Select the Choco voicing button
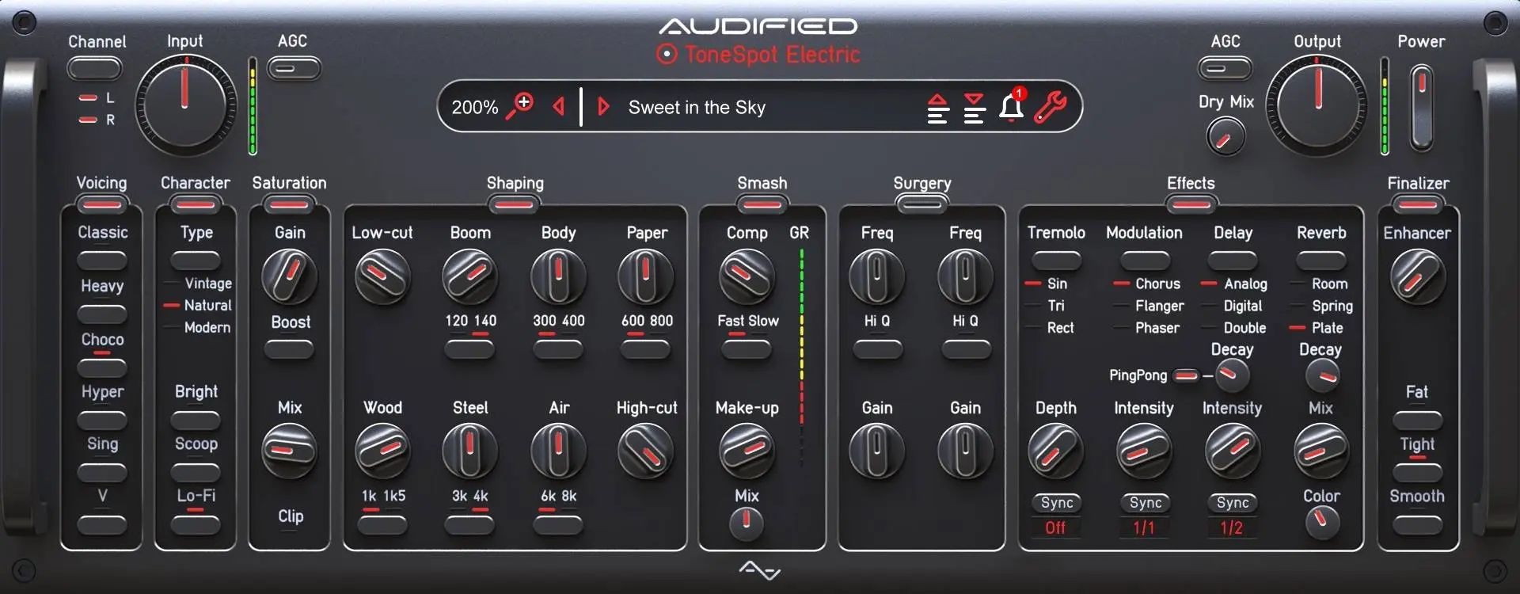The height and width of the screenshot is (594, 1520). pos(102,367)
